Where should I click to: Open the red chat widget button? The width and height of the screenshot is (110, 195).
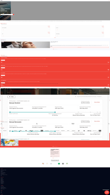point(107,192)
